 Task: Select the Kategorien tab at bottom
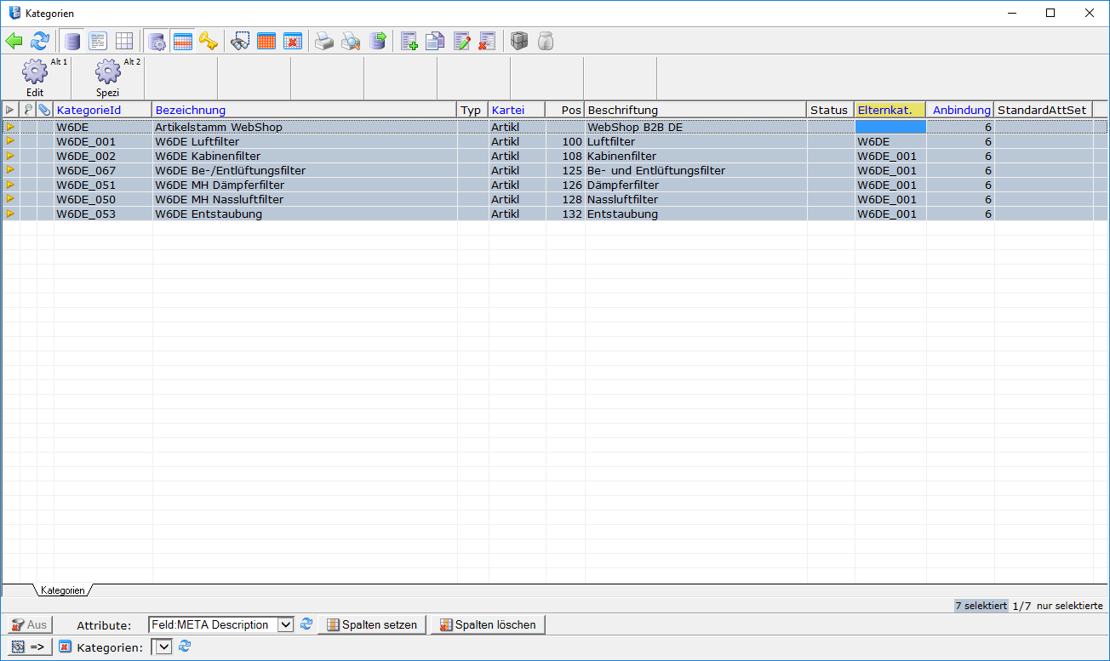click(x=62, y=590)
